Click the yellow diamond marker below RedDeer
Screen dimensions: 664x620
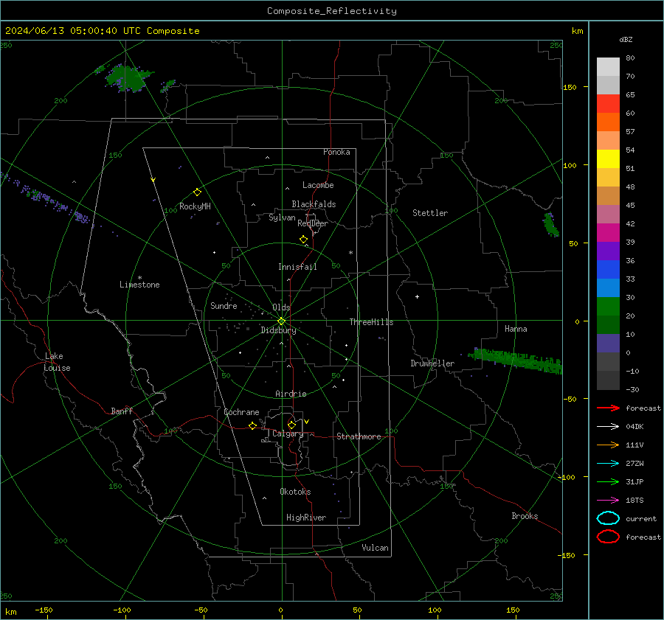(303, 240)
